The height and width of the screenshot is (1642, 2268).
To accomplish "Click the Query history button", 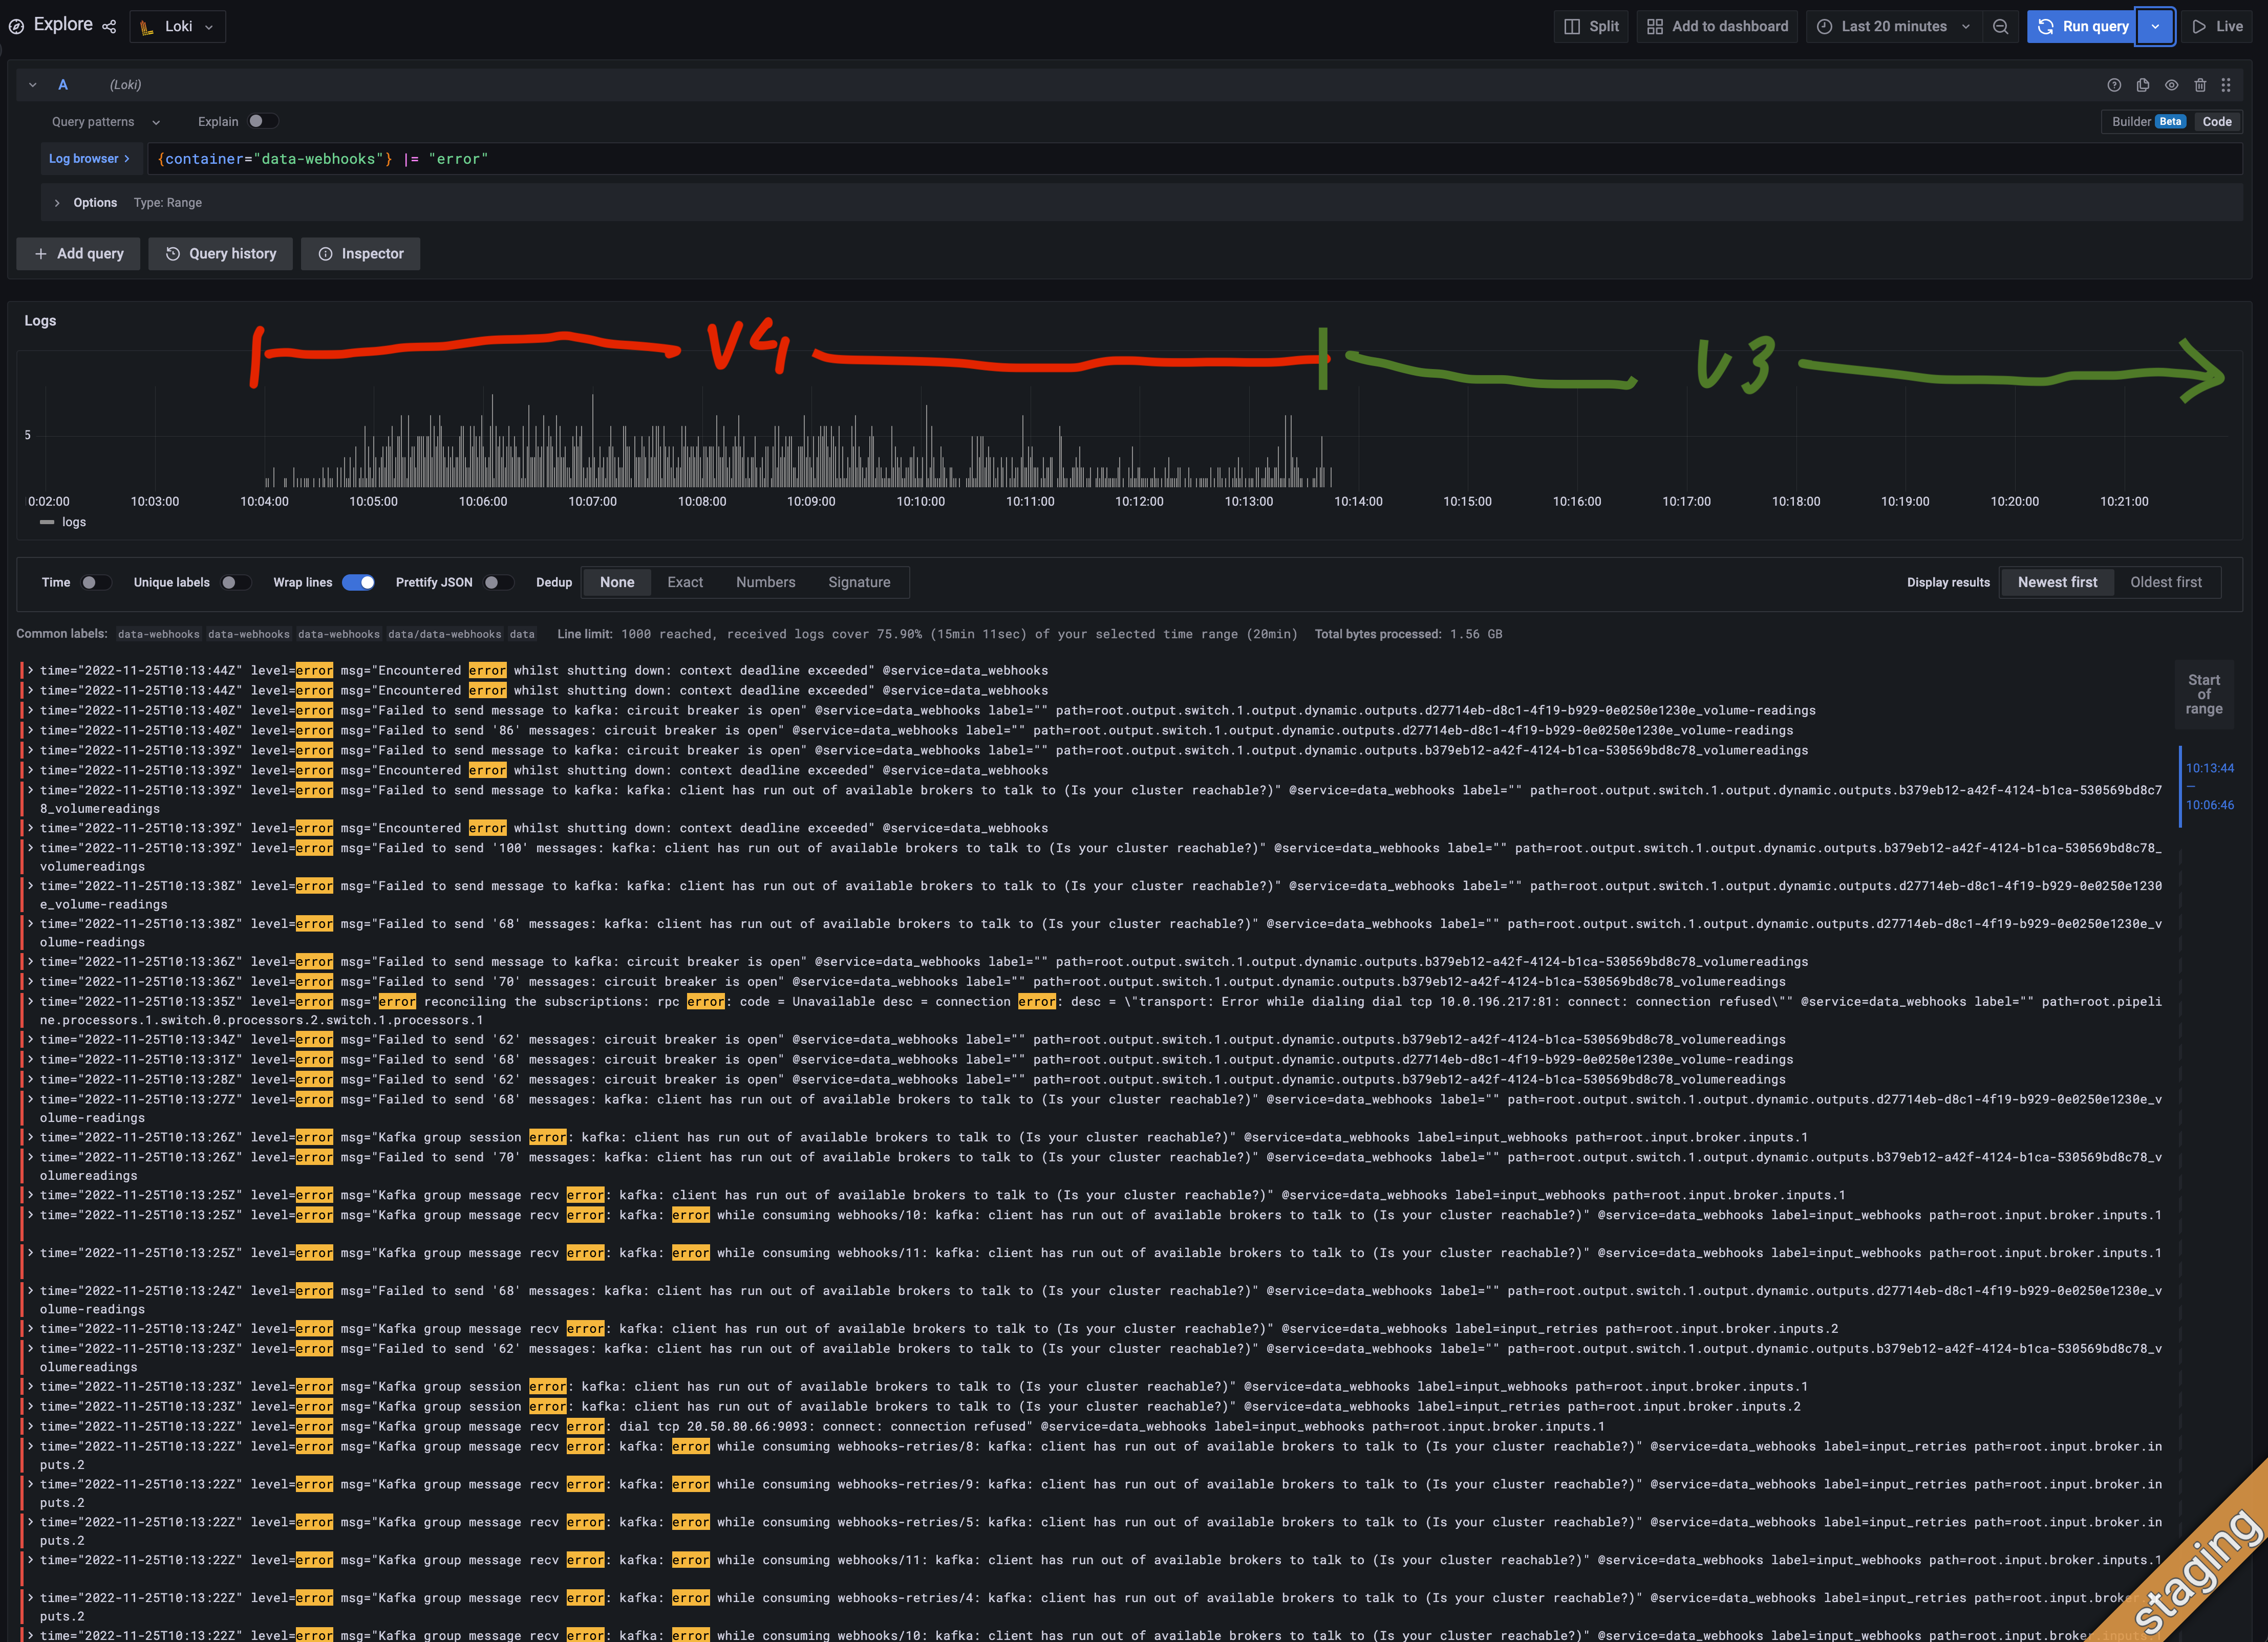I will [x=220, y=253].
